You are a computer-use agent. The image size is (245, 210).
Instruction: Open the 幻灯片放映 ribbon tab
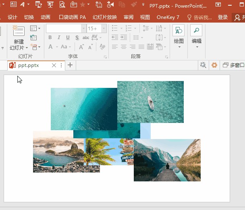pos(104,17)
